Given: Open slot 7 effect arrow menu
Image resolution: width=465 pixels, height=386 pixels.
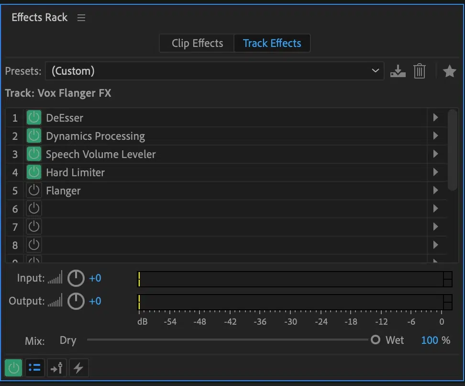Looking at the screenshot, I should pos(435,227).
